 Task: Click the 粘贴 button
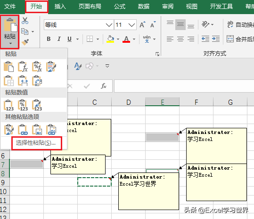(10, 31)
